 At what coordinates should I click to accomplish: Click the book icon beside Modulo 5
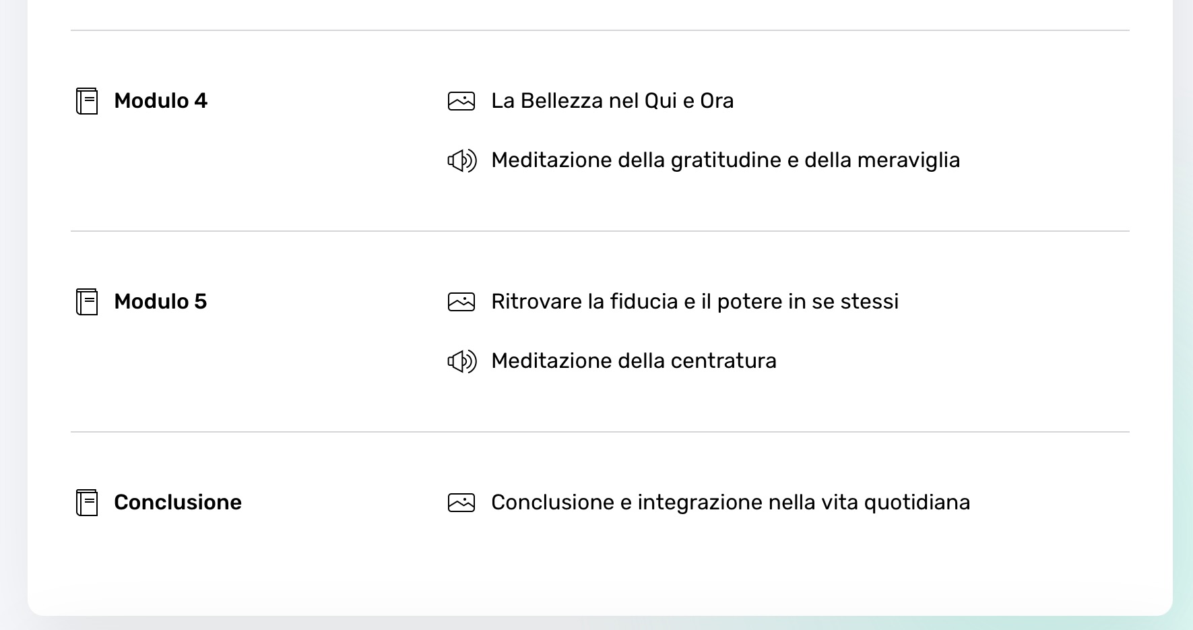[87, 302]
